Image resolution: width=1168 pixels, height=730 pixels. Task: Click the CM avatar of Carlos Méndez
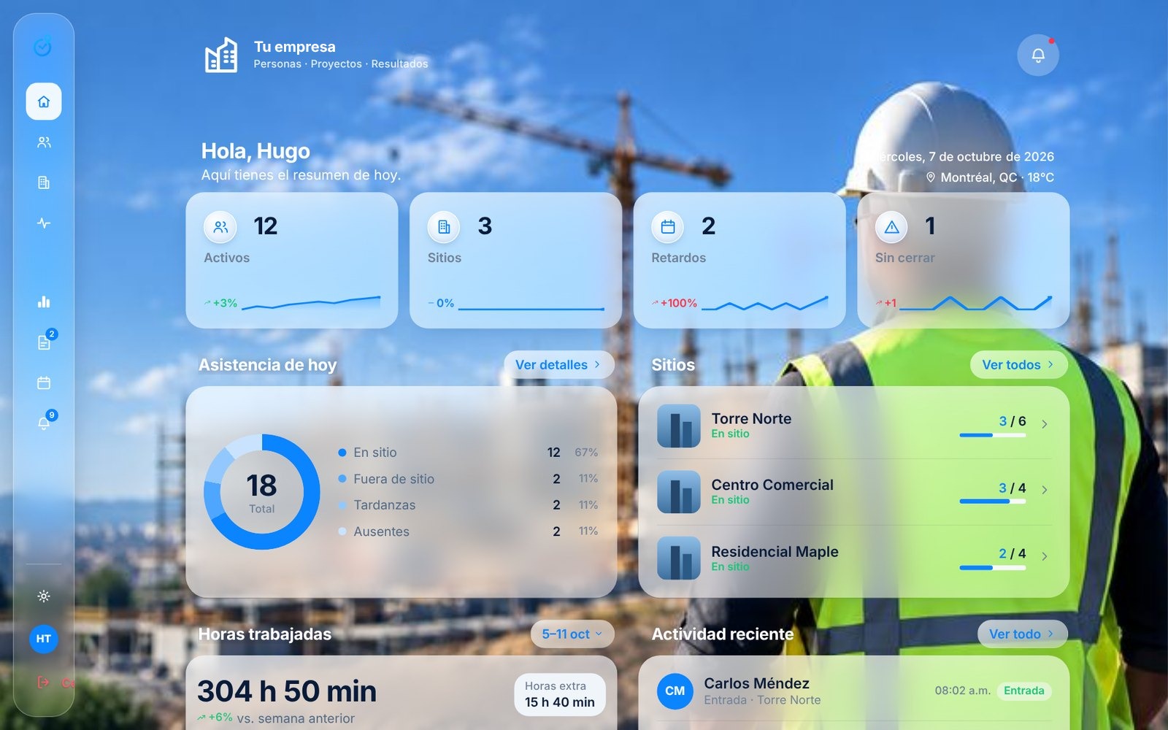point(675,691)
